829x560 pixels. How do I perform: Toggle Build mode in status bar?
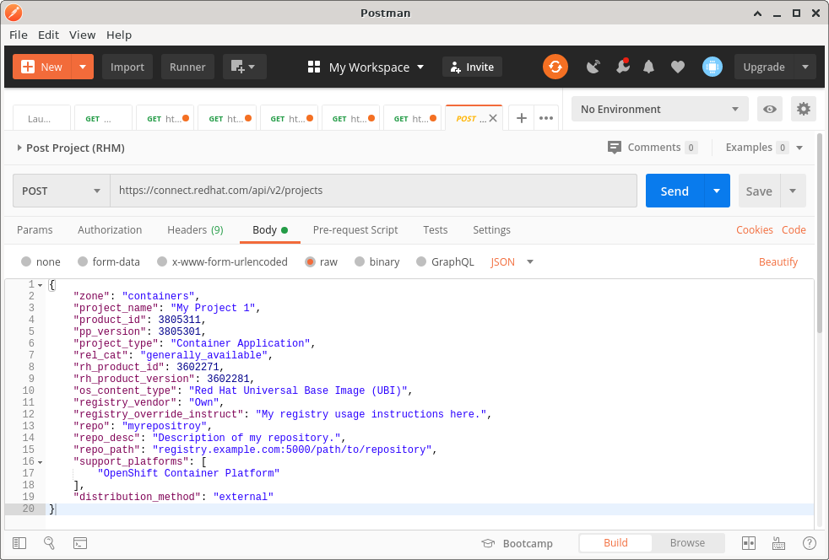(x=615, y=542)
